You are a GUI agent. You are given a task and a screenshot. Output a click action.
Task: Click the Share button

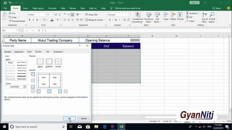(216, 8)
